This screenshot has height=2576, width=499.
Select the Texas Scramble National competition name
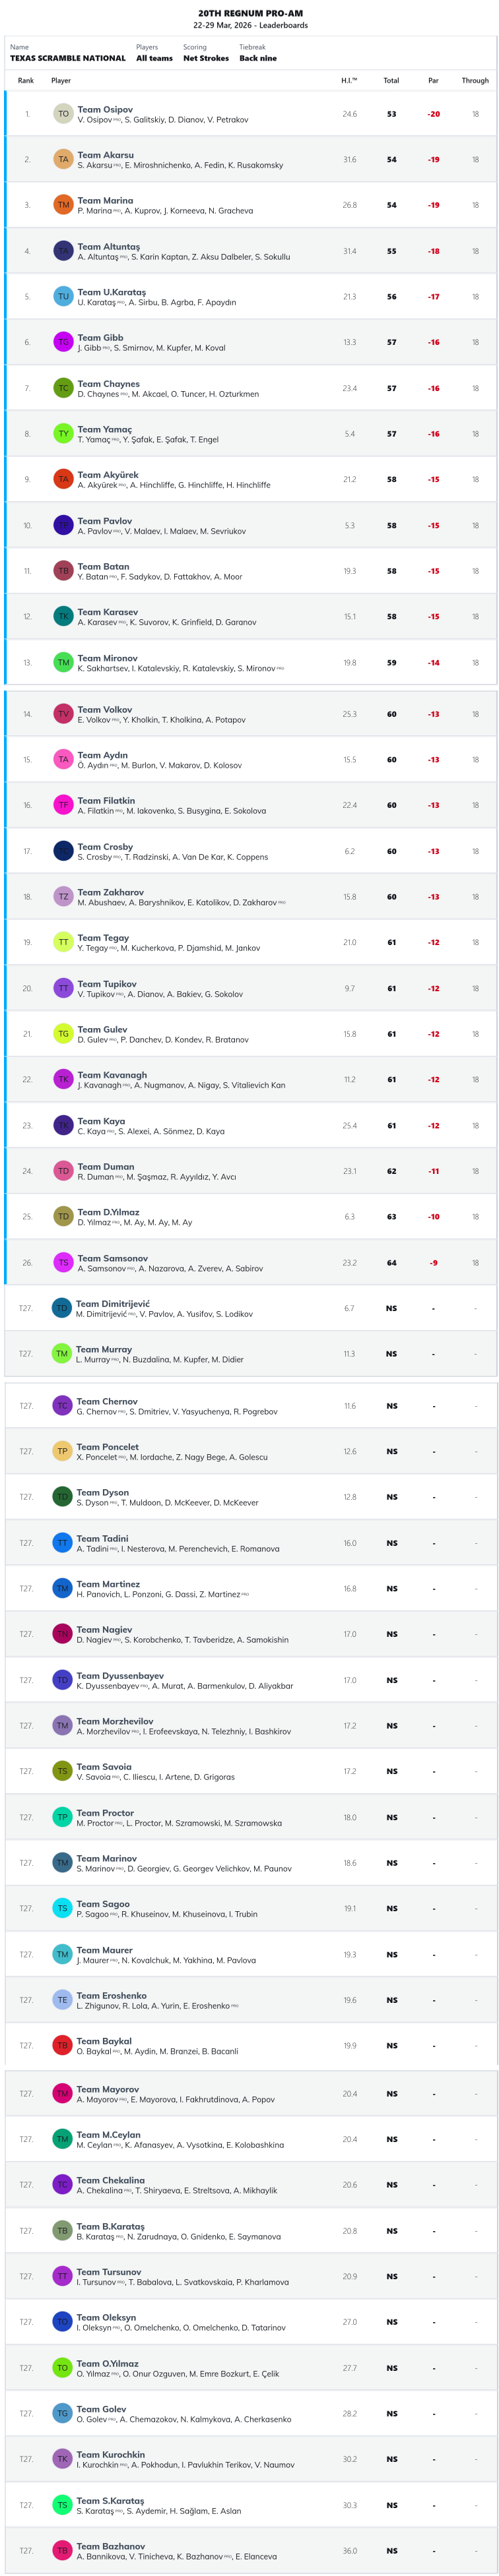coord(68,58)
